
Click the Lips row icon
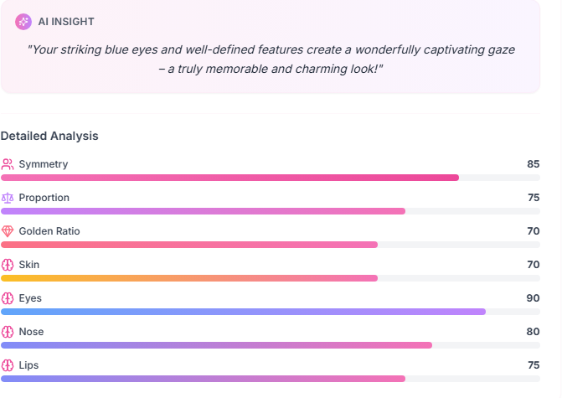(8, 365)
